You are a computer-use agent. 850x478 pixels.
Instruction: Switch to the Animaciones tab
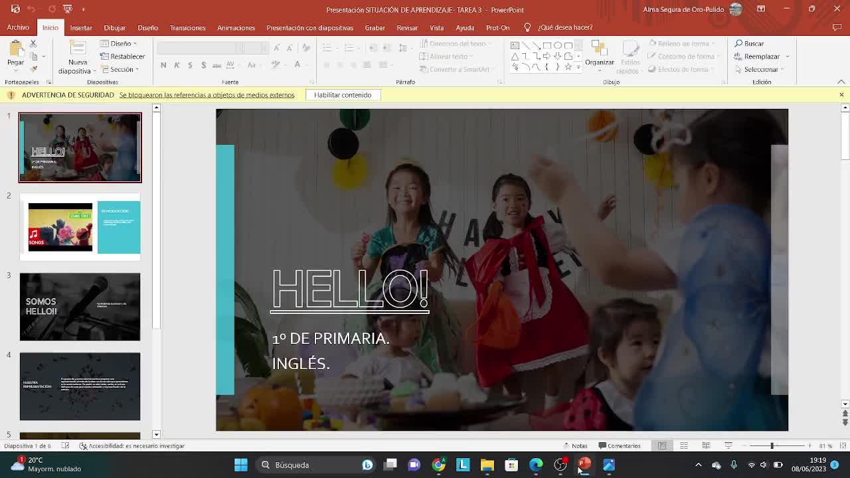tap(236, 28)
